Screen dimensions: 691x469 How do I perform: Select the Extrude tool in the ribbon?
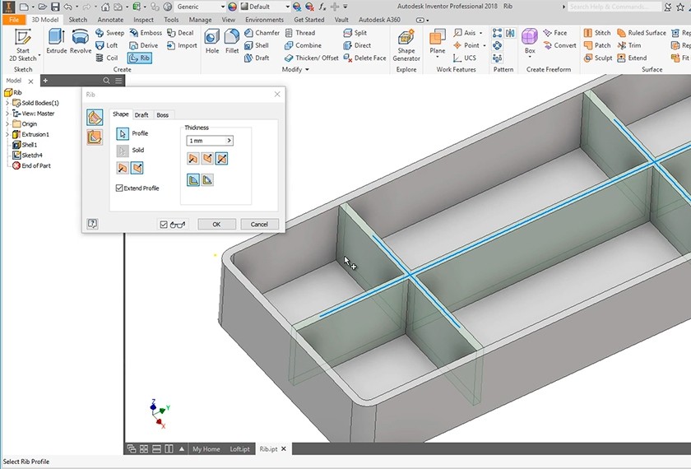[56, 40]
